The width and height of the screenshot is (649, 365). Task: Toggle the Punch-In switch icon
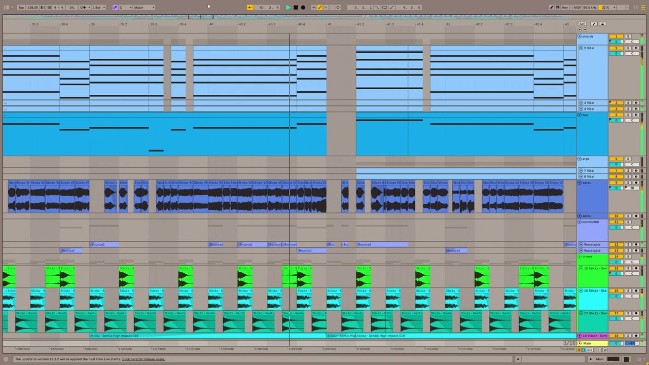pos(377,8)
